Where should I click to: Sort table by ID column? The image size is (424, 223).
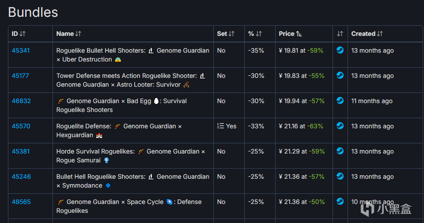pyautogui.click(x=19, y=34)
